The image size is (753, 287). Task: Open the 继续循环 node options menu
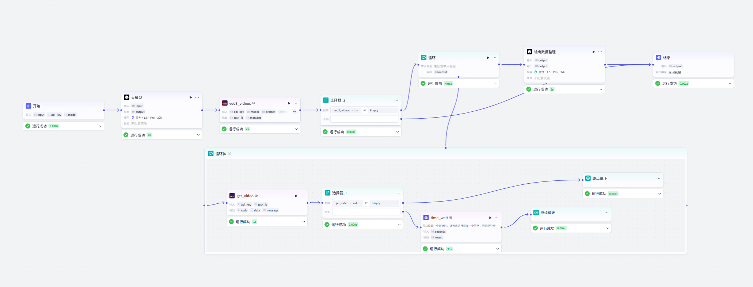(x=606, y=213)
